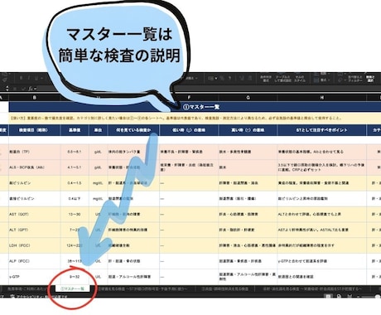Viewport: 381px width, 315px height.
Task: Select the 直接ビリルビン cell
Action: click(35, 199)
